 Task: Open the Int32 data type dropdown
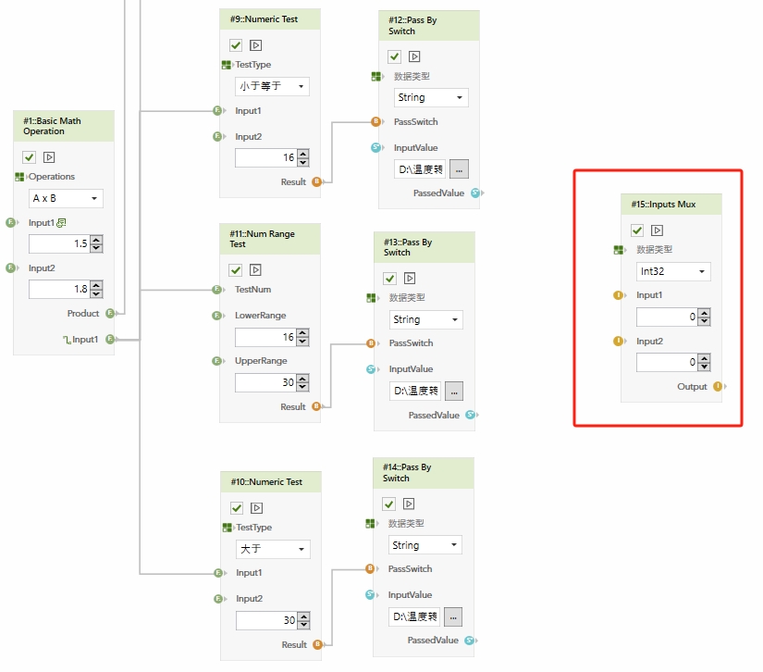coord(674,272)
